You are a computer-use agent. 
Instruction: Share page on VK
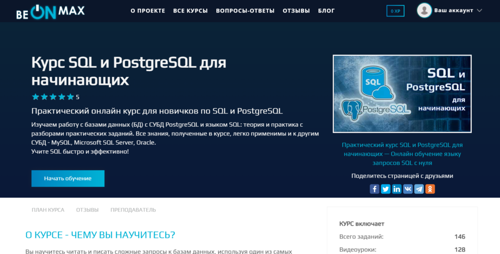click(408, 189)
